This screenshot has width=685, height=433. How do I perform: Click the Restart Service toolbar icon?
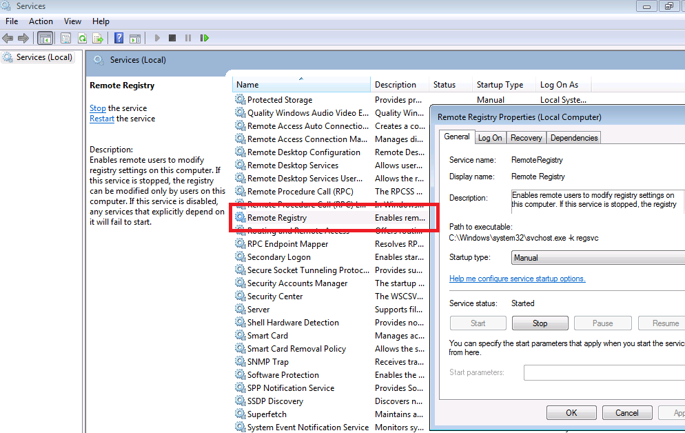tap(204, 38)
